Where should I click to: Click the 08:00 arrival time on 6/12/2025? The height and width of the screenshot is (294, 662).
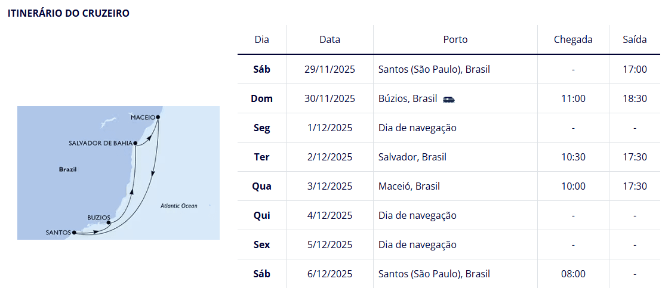tap(573, 274)
